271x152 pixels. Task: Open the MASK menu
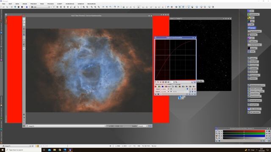coord(42,4)
